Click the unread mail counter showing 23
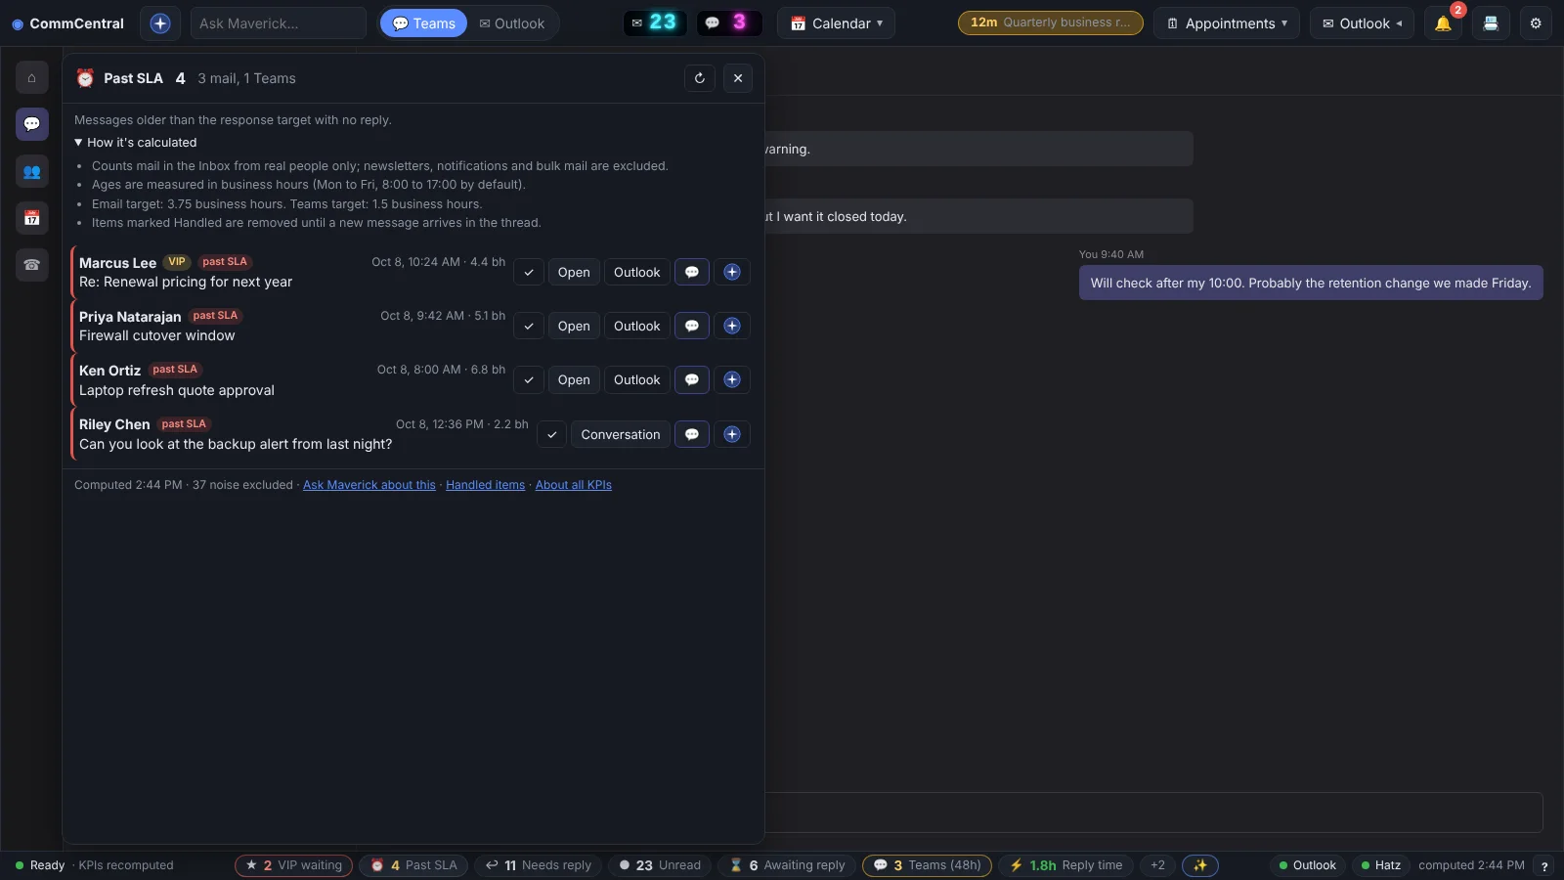Viewport: 1564px width, 880px height. click(654, 22)
